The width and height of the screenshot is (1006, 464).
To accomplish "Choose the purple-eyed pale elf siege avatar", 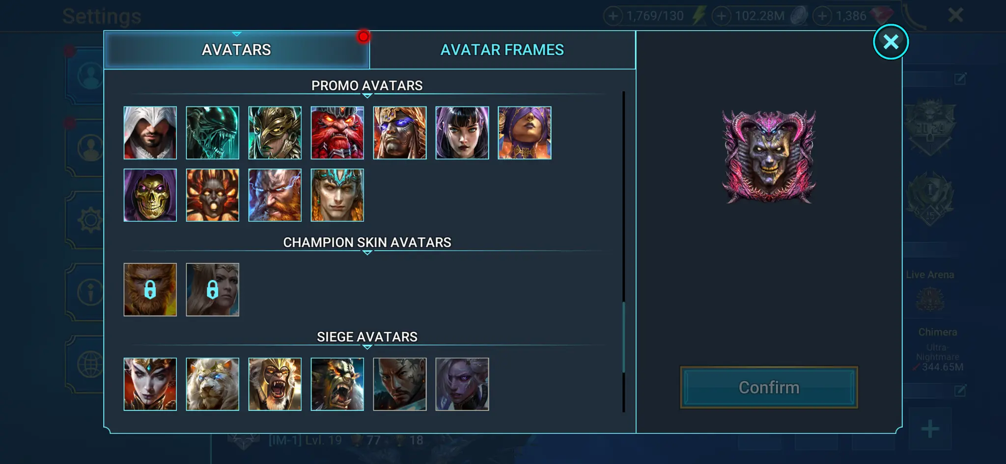I will pos(462,384).
